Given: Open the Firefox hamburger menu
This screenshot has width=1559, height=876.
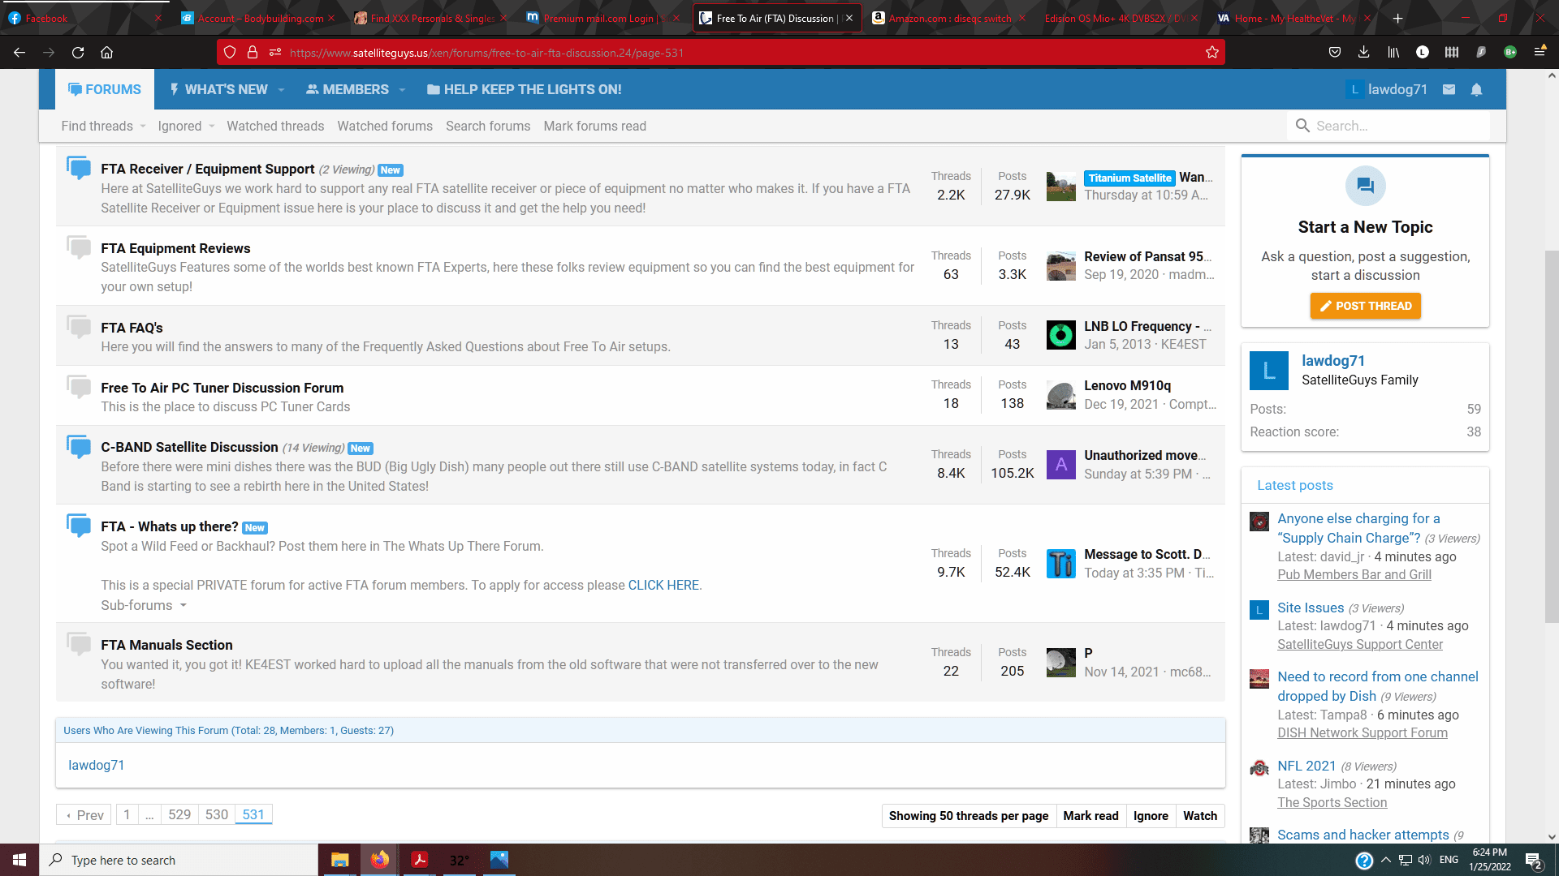Looking at the screenshot, I should click(1540, 53).
